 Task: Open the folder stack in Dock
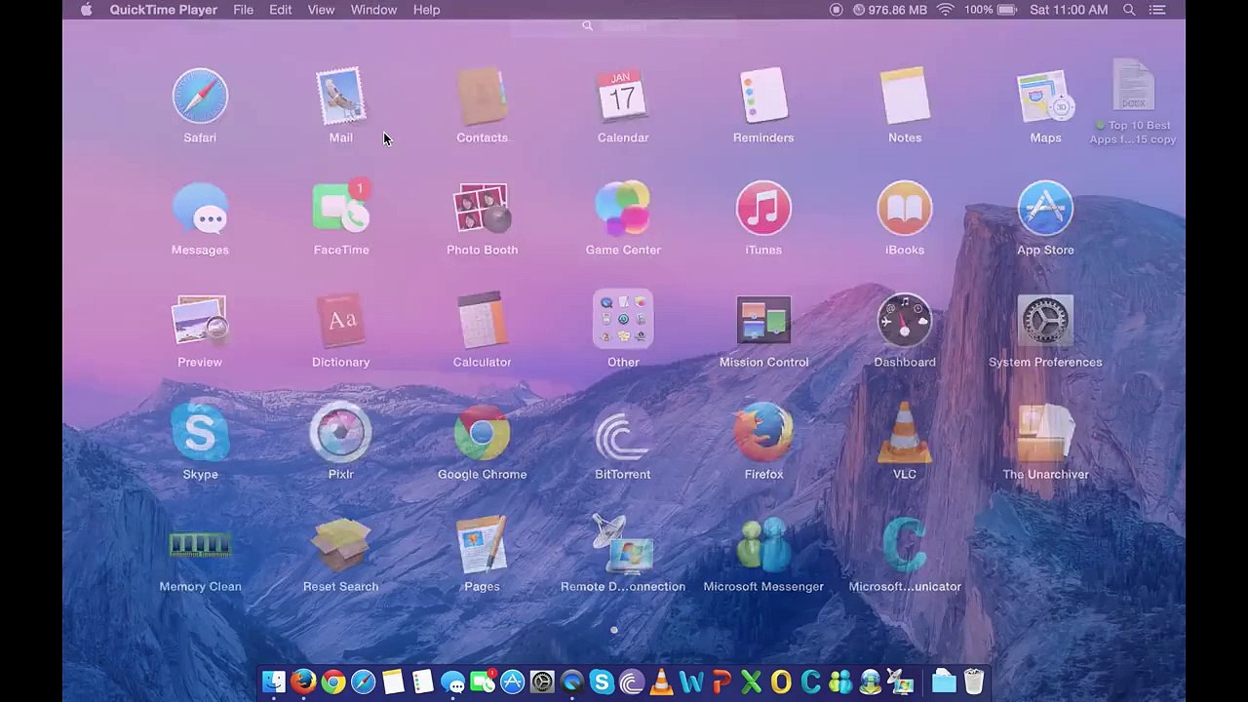coord(944,682)
